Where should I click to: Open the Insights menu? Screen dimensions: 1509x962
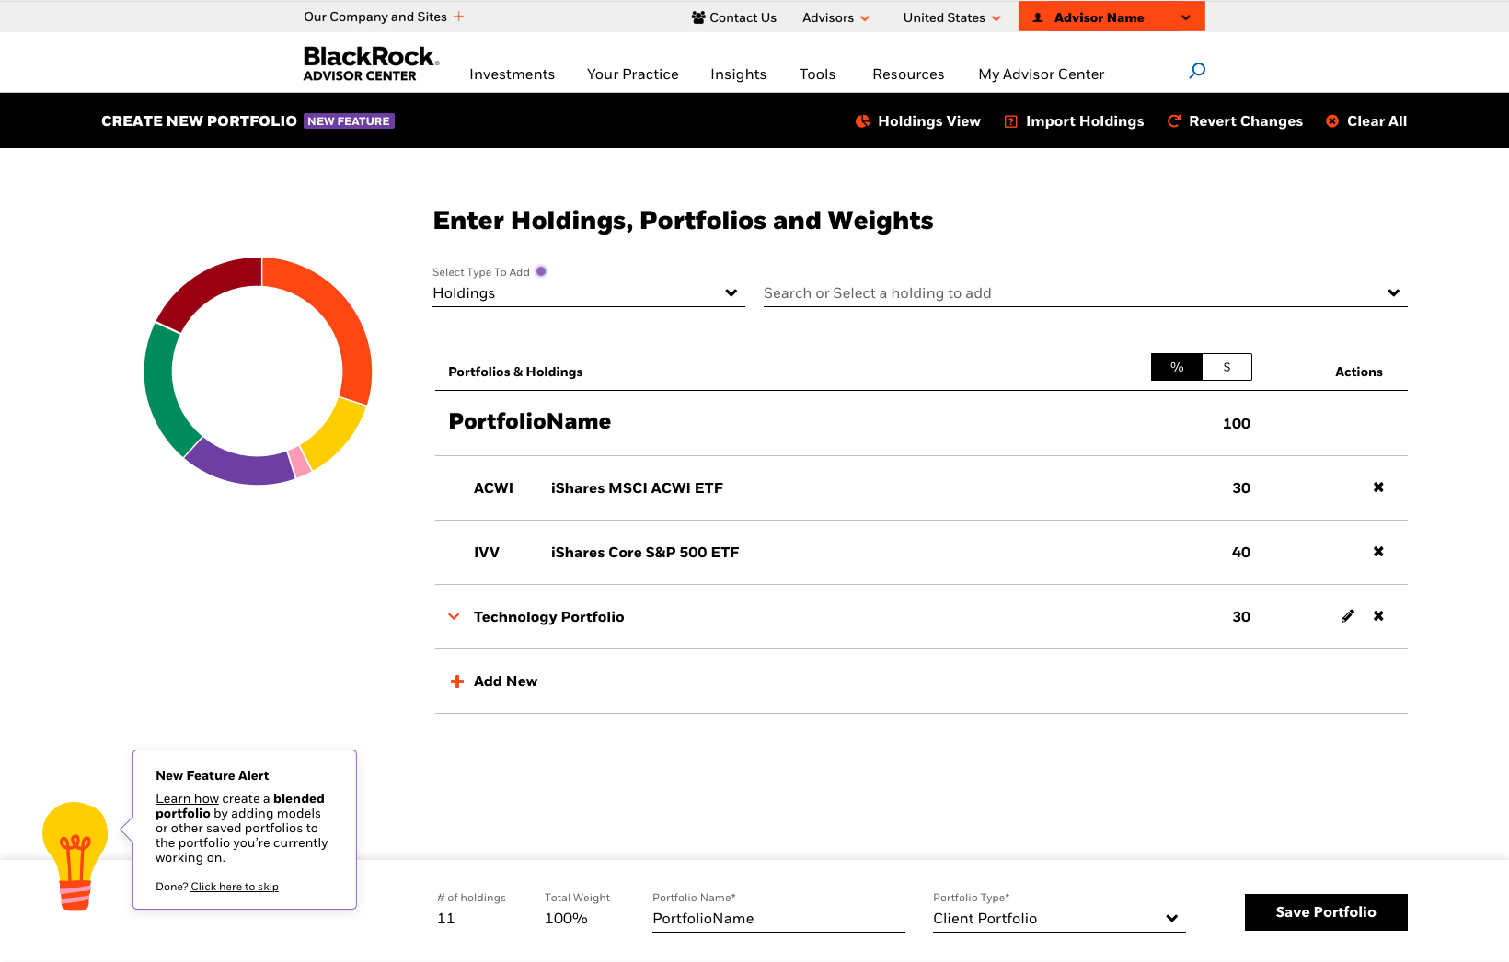pyautogui.click(x=738, y=74)
